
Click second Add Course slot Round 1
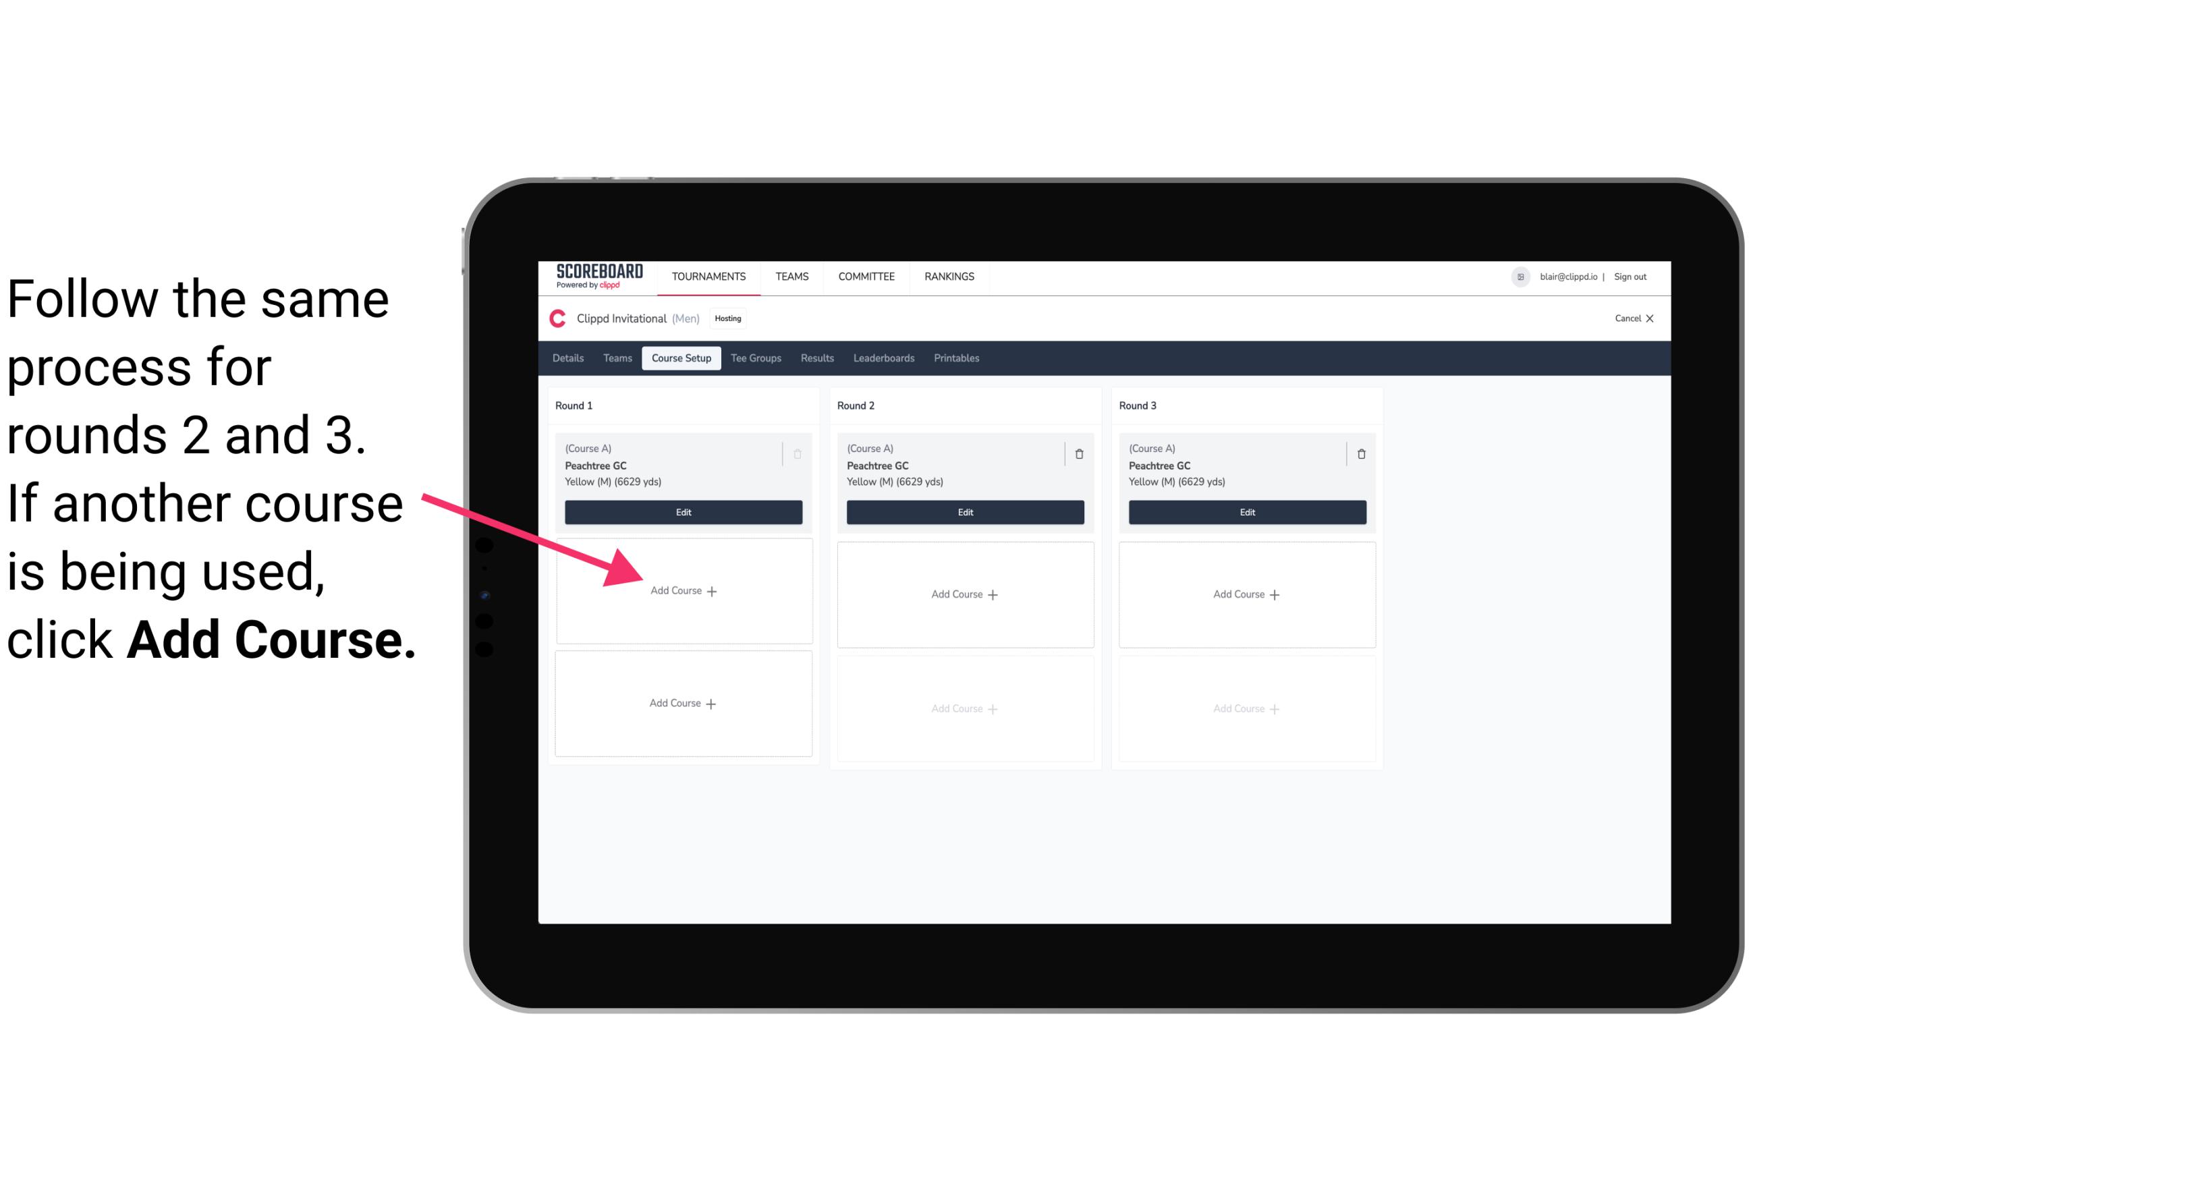tap(682, 703)
